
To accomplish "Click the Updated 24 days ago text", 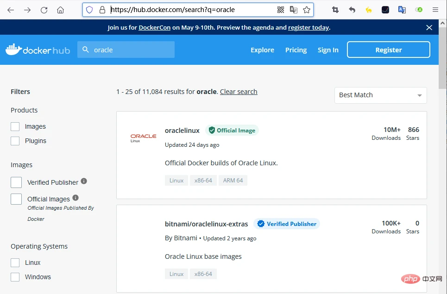I will 192,145.
